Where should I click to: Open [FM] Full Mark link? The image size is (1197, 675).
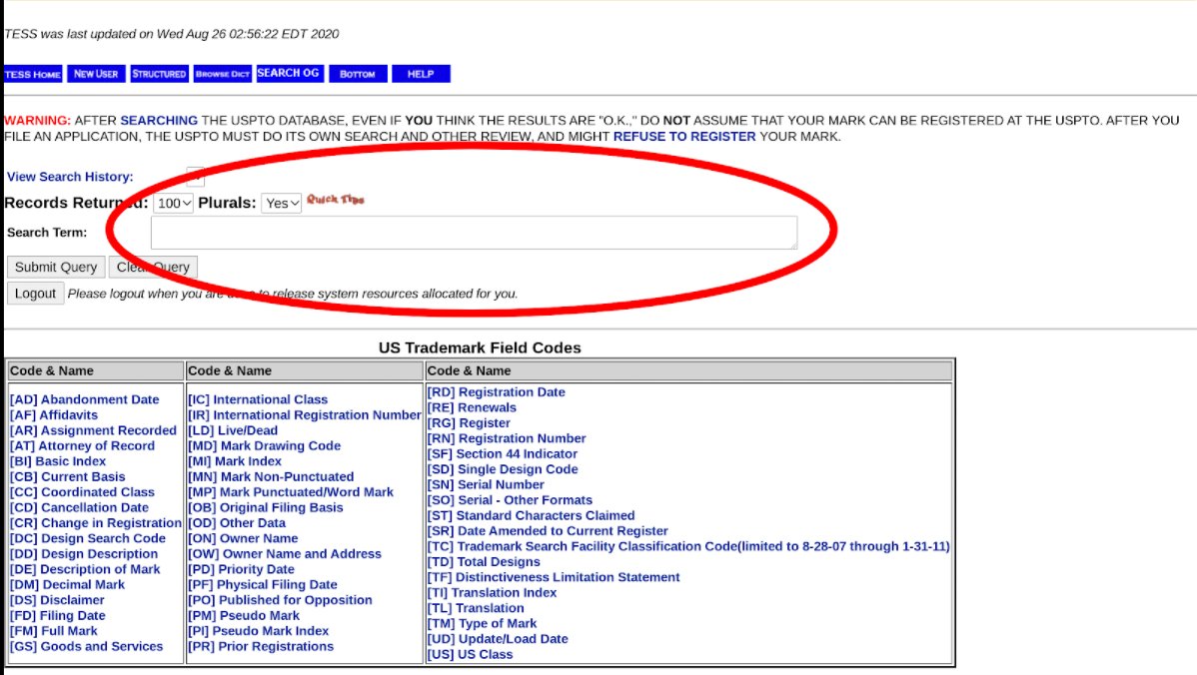click(53, 631)
